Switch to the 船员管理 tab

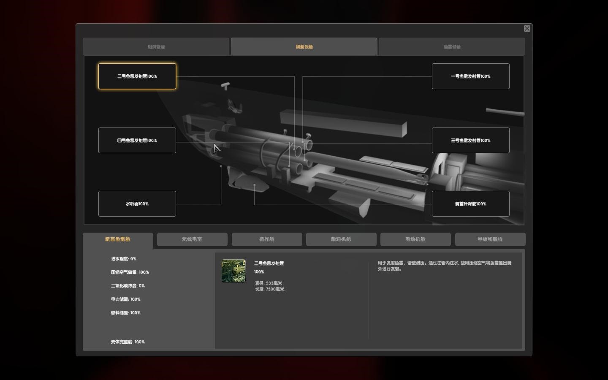(156, 46)
